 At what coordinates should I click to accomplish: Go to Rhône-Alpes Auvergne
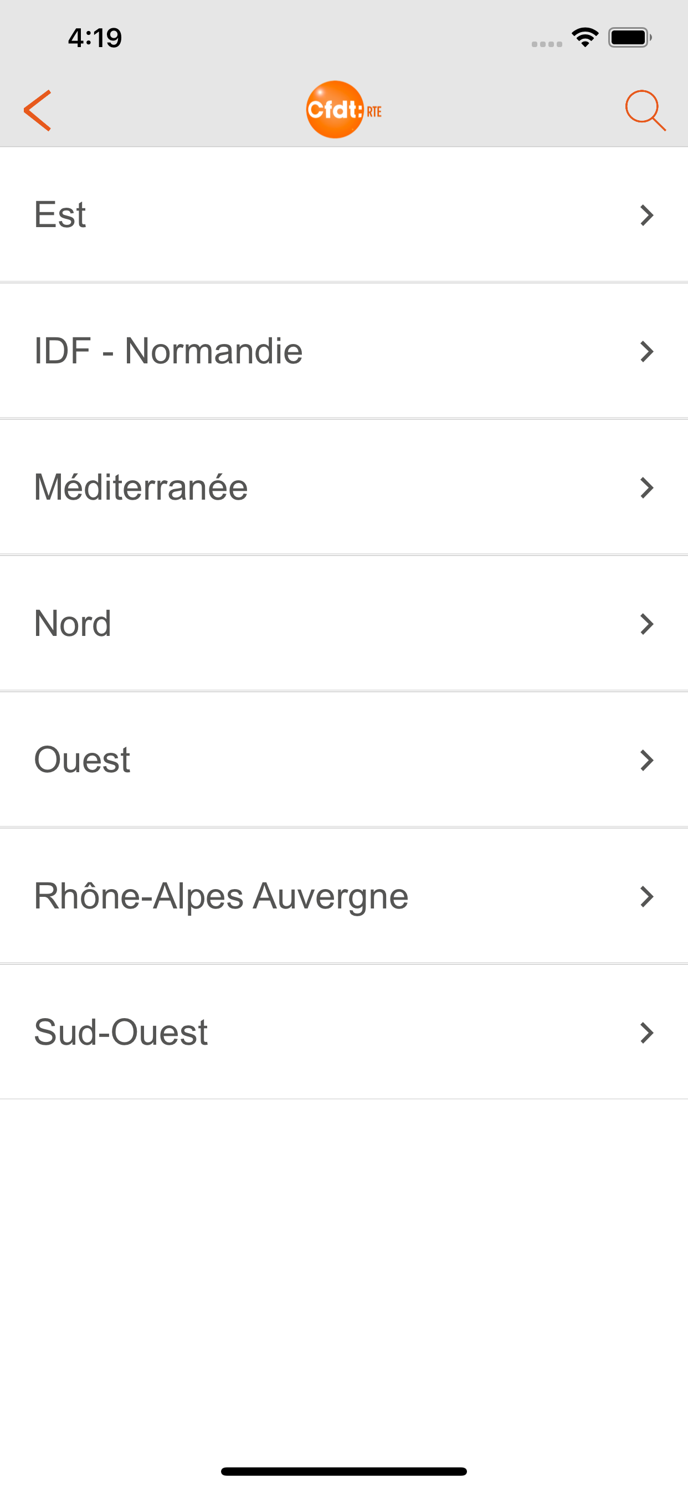[x=222, y=896]
